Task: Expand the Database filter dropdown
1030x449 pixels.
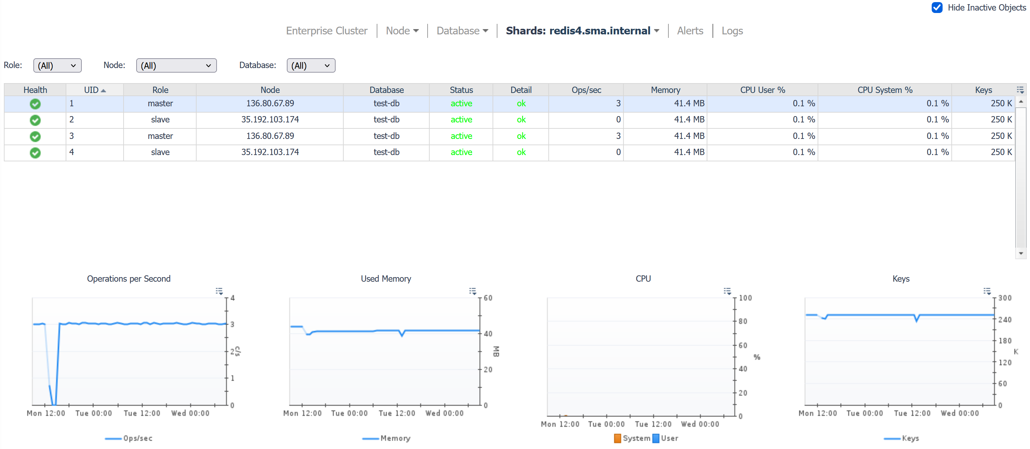Action: [311, 66]
